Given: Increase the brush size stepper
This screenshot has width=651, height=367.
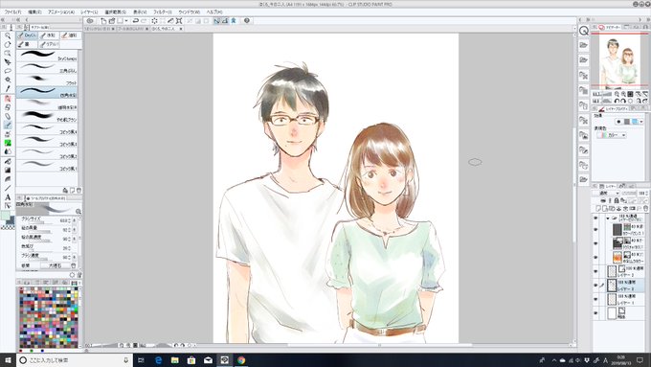Looking at the screenshot, I should (x=69, y=219).
